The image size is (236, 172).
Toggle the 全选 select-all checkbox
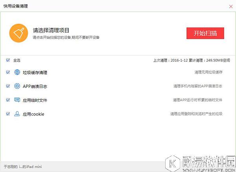[8, 60]
